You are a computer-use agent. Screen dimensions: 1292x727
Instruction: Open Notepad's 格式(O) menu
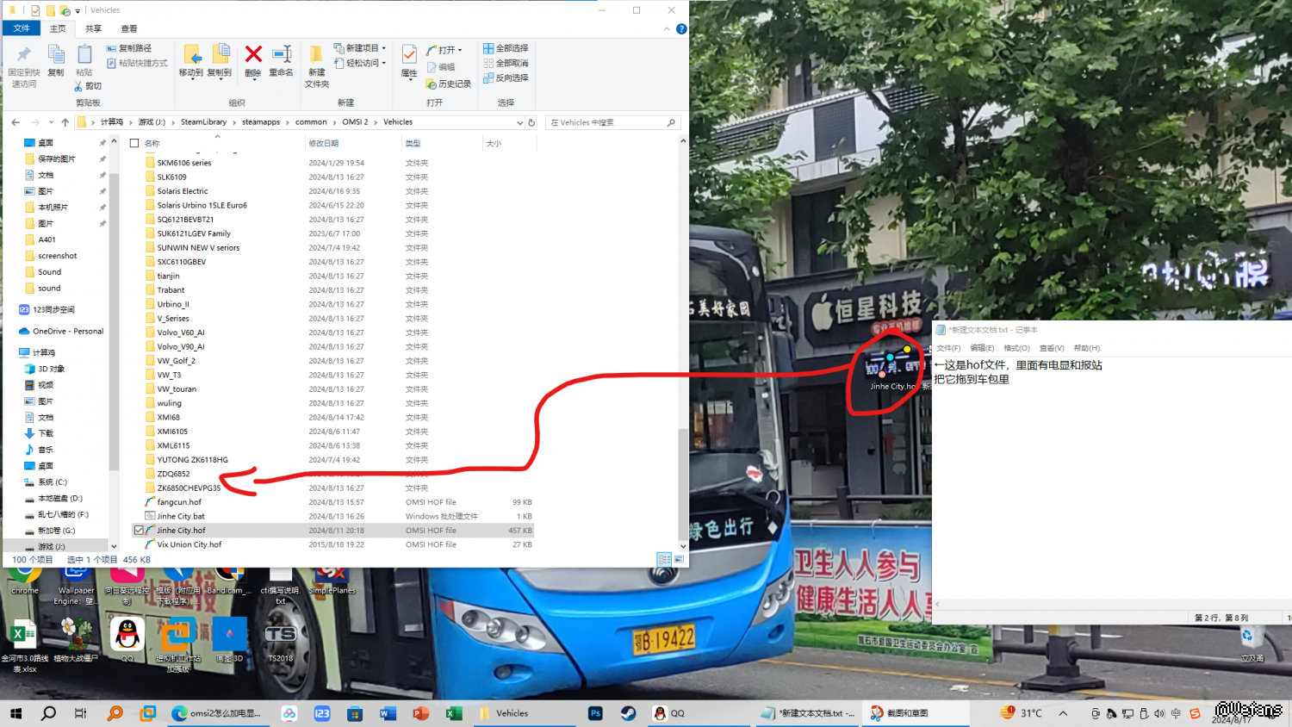tap(1016, 348)
